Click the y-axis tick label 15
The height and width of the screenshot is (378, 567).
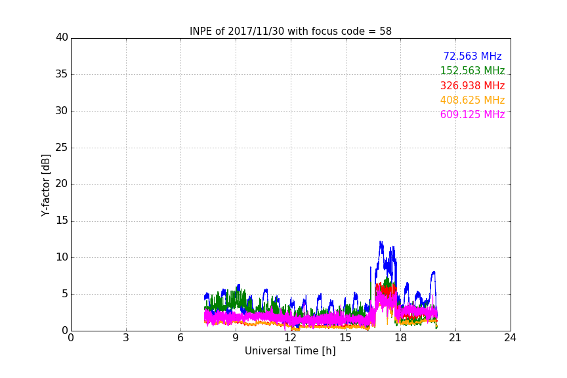pos(62,220)
